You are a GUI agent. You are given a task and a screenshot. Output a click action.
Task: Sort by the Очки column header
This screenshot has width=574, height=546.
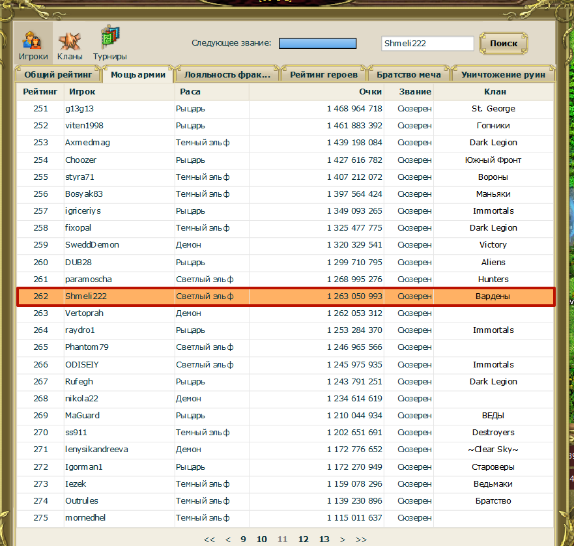371,92
